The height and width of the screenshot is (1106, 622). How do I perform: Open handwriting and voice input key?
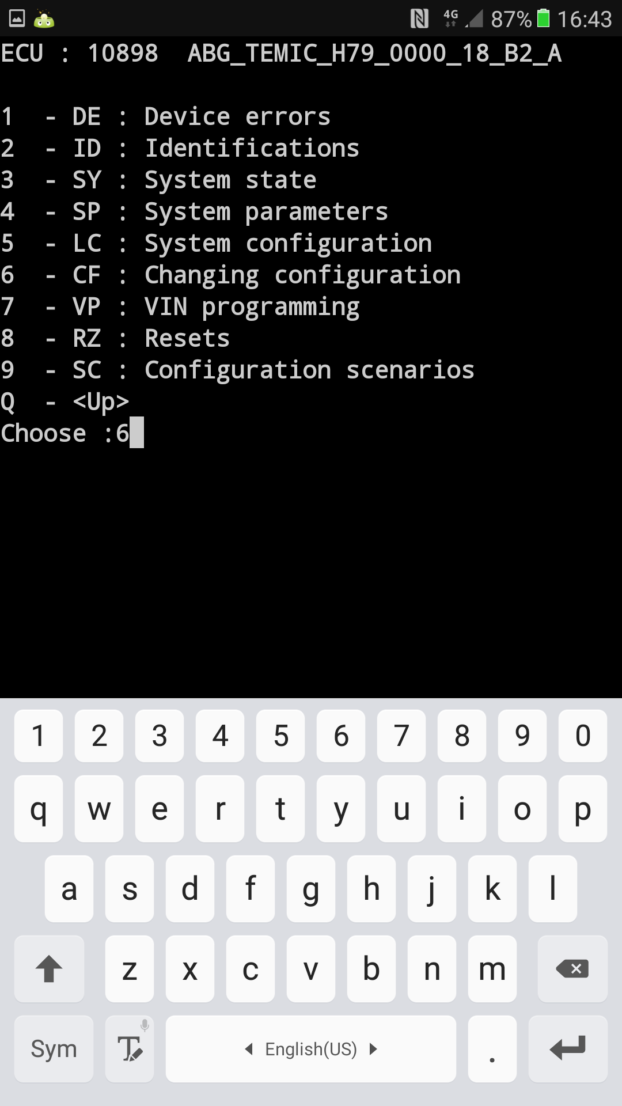130,1048
